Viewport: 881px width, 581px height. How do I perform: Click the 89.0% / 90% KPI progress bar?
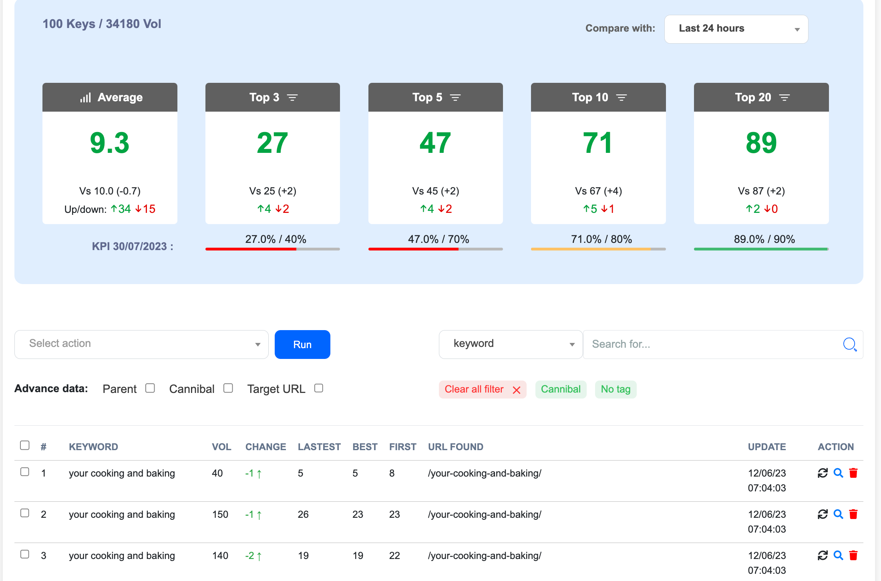[x=761, y=249]
